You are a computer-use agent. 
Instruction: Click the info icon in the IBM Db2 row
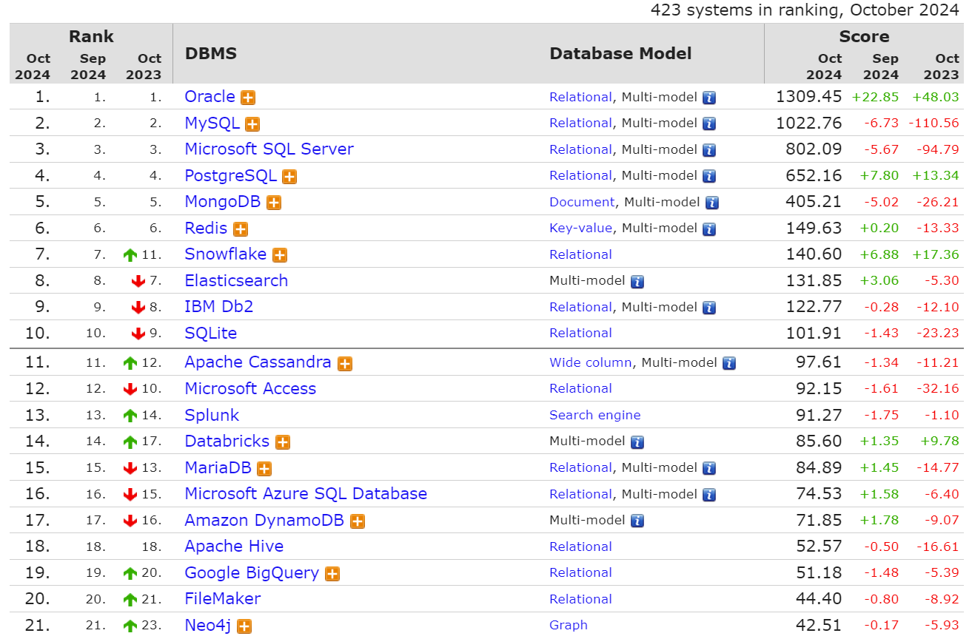pyautogui.click(x=709, y=308)
